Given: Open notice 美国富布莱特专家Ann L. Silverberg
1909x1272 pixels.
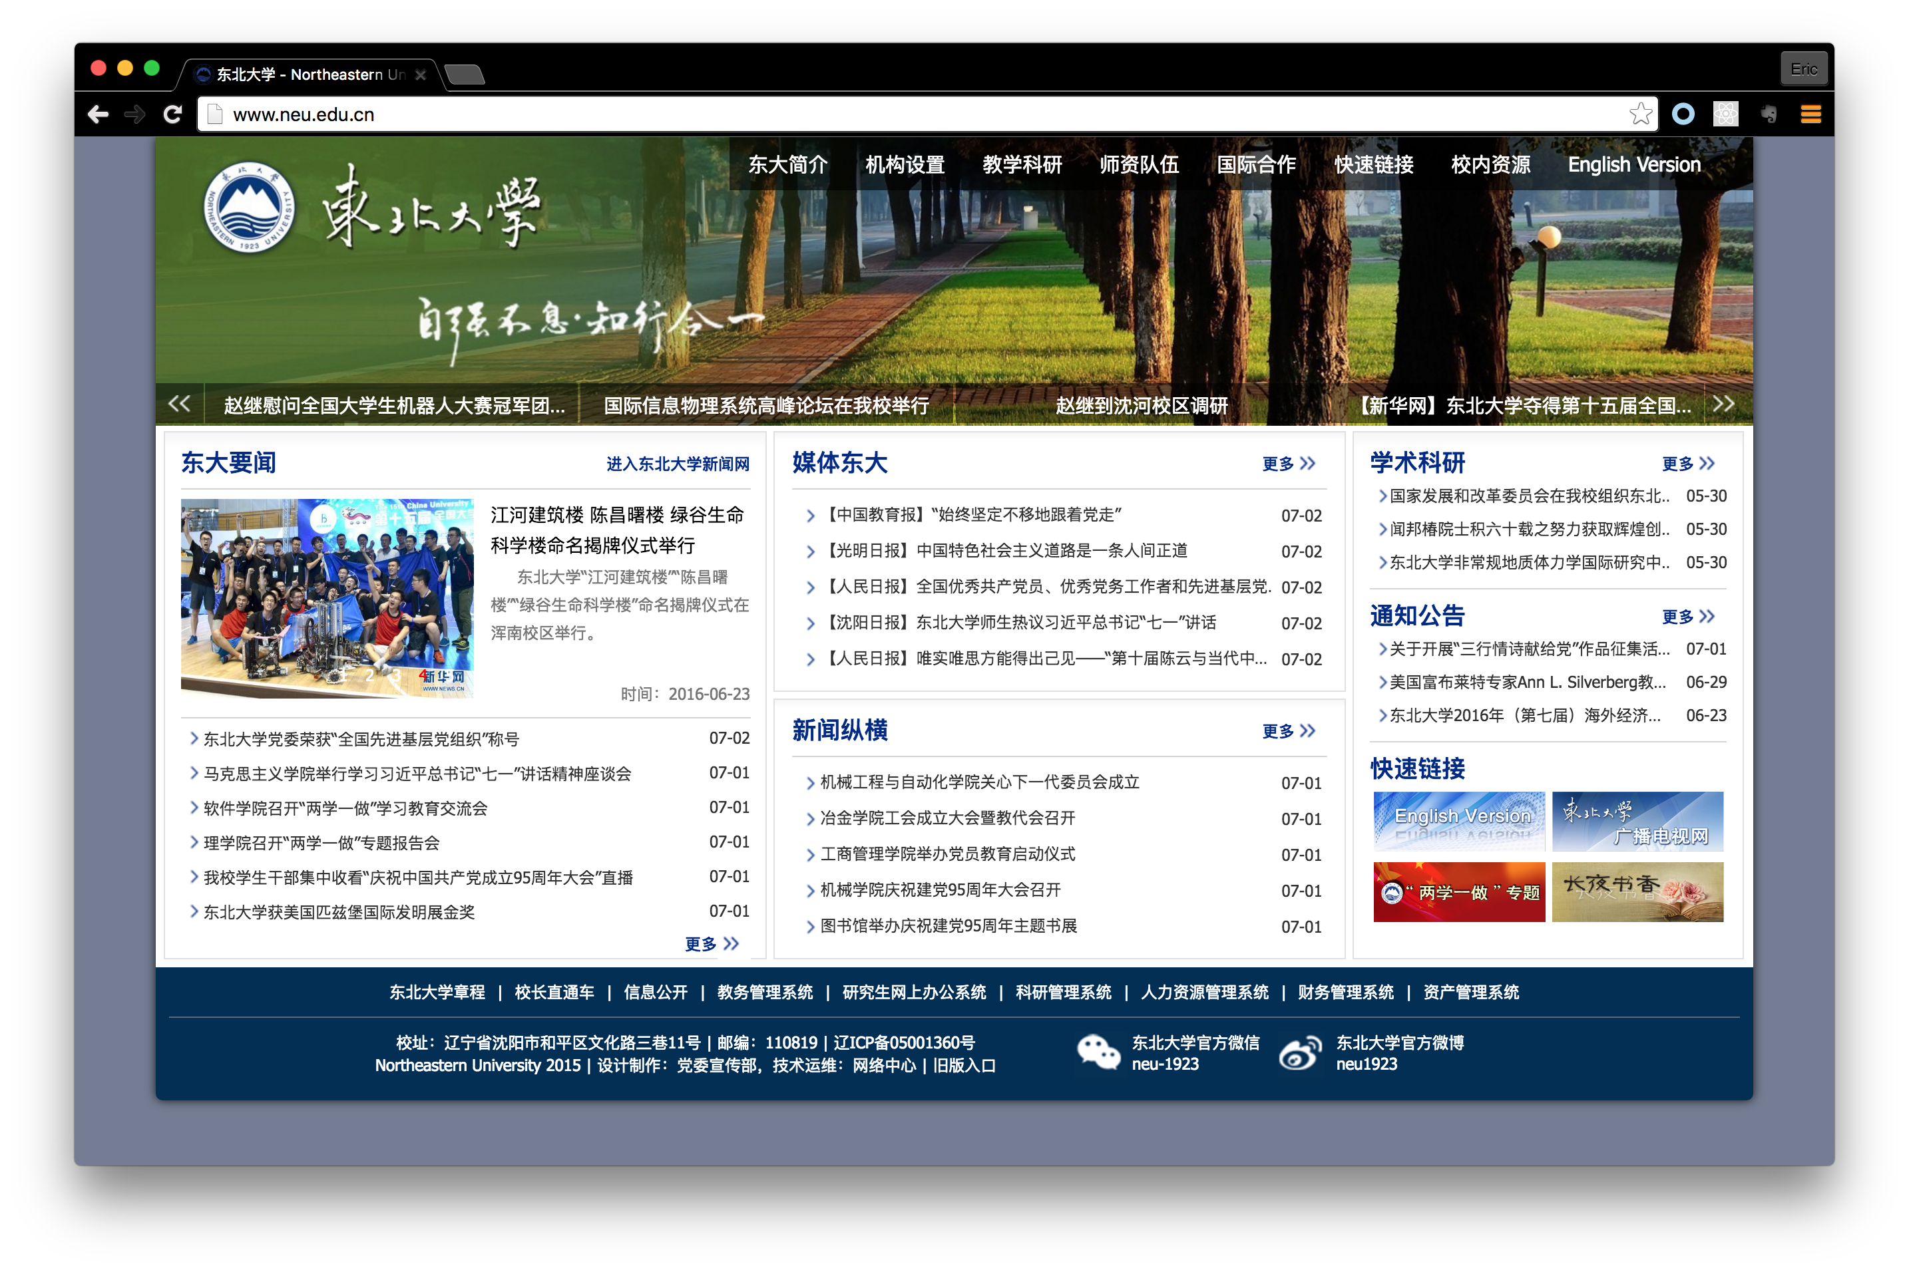Looking at the screenshot, I should 1528,683.
